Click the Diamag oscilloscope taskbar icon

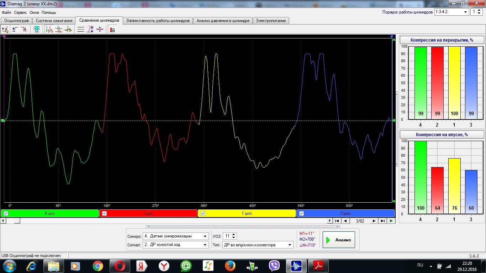coord(296,266)
